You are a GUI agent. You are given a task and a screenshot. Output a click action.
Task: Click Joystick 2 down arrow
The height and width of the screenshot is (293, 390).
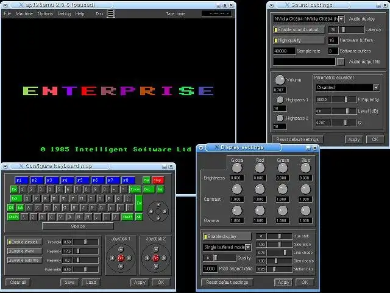pyautogui.click(x=156, y=266)
